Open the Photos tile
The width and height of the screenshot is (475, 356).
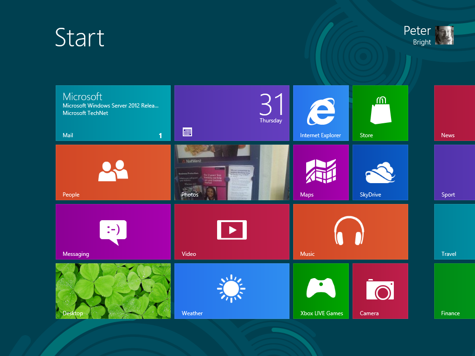tap(231, 172)
